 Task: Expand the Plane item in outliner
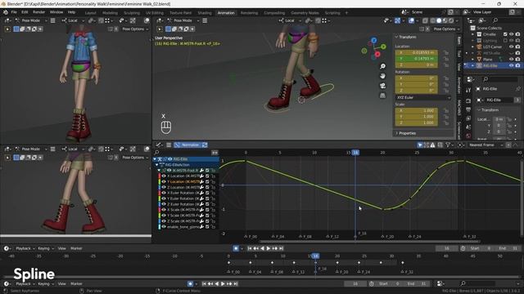(x=473, y=60)
